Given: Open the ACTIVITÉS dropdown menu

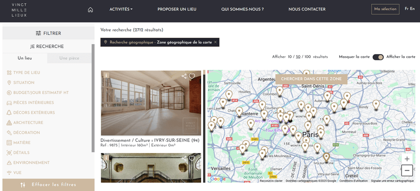Looking at the screenshot, I should tap(121, 9).
